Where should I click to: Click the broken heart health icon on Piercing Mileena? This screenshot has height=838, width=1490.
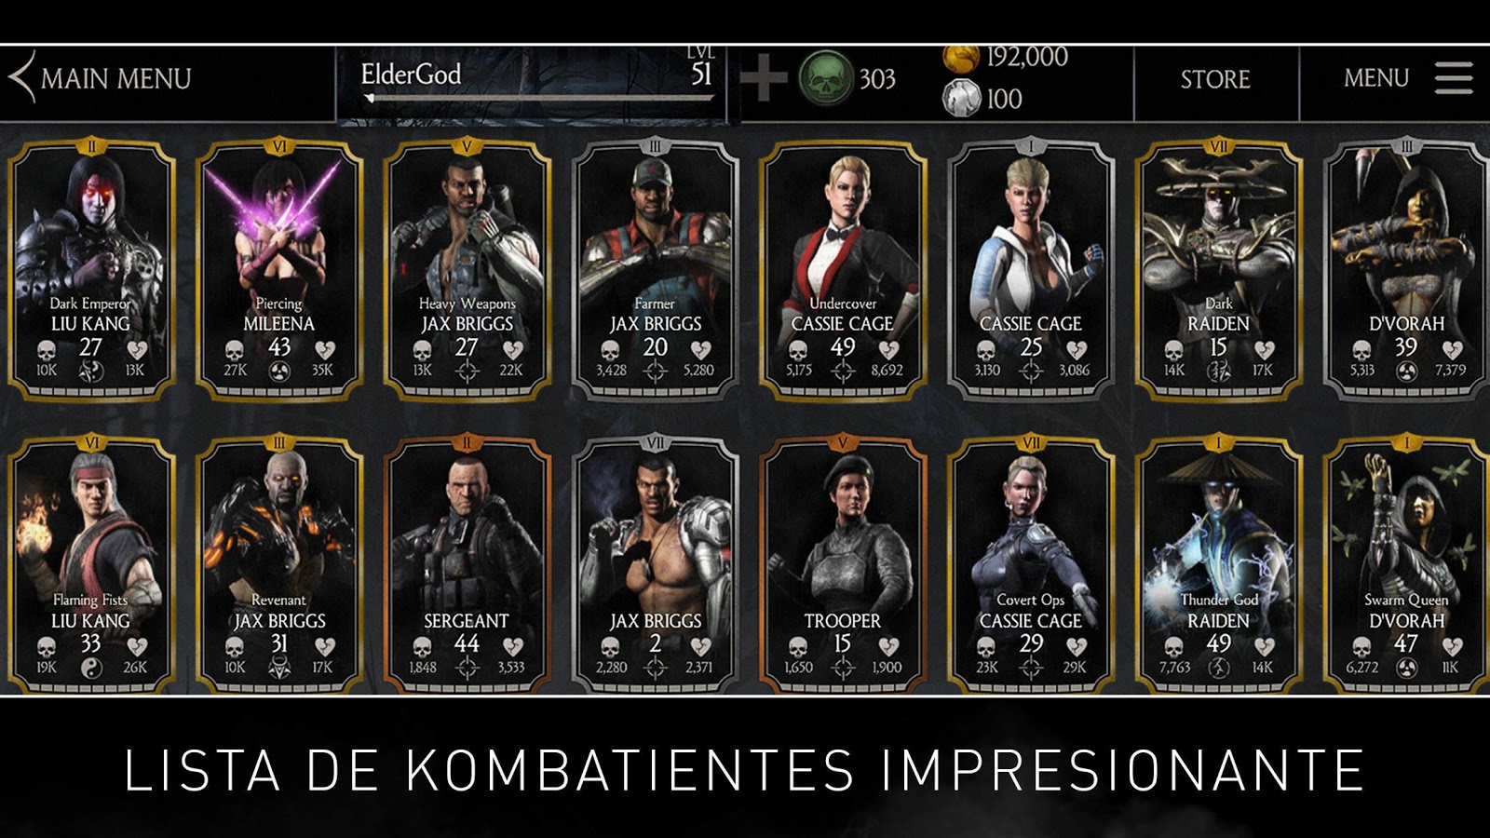click(325, 350)
